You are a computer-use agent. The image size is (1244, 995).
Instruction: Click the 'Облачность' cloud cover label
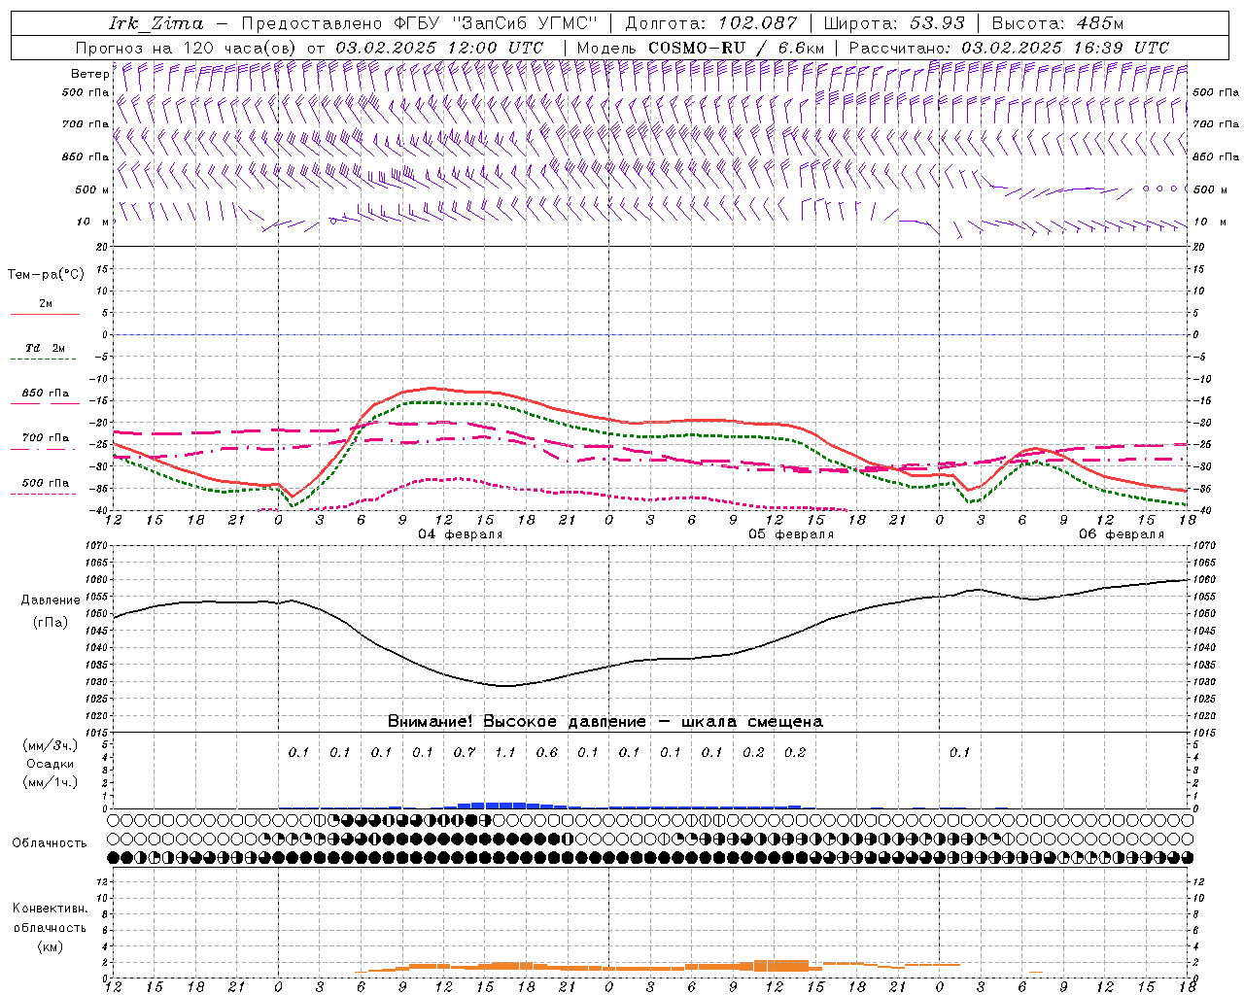pos(50,843)
